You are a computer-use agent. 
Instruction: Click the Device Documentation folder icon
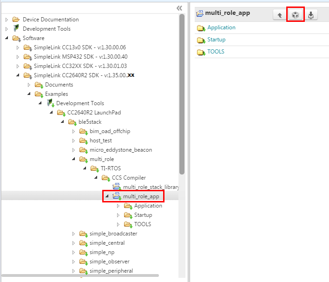tap(16, 20)
